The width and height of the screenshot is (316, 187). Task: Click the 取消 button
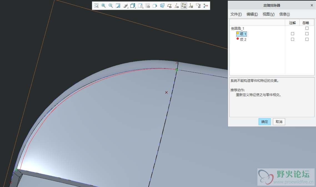[x=279, y=122]
